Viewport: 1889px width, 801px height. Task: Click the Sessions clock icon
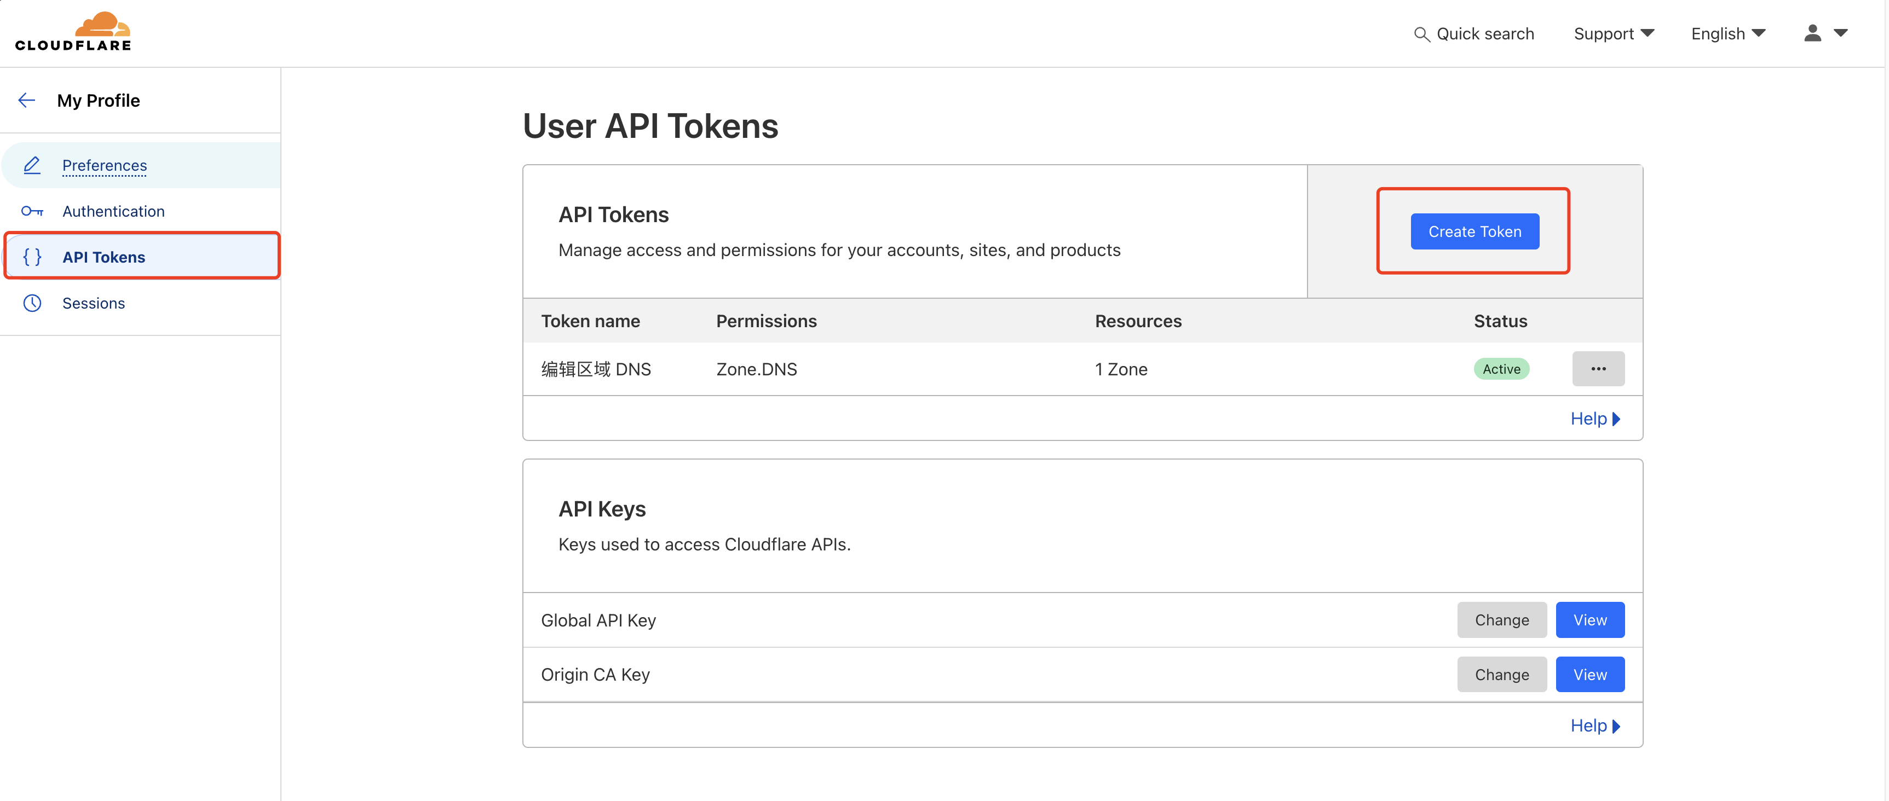(x=32, y=303)
